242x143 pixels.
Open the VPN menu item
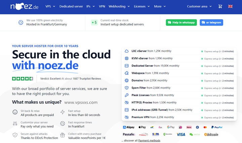point(102,6)
